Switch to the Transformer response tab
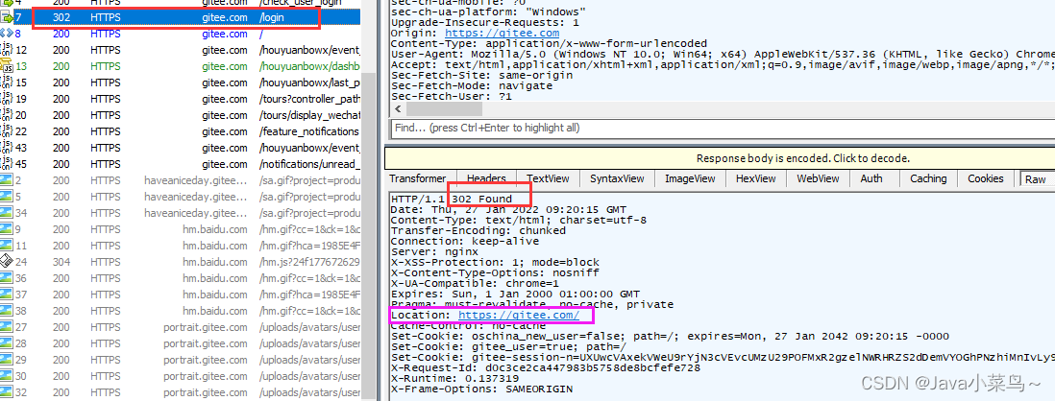The width and height of the screenshot is (1055, 401). point(417,178)
